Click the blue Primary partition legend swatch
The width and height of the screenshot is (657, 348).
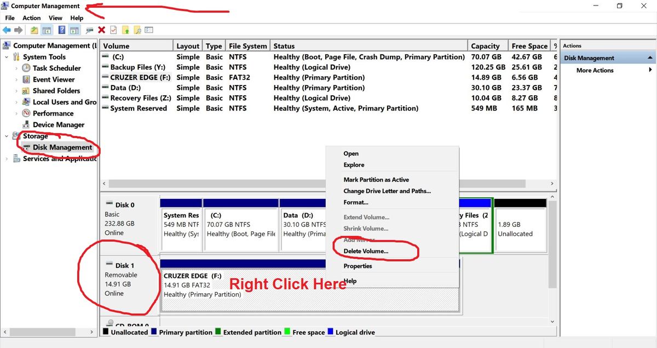pos(154,332)
